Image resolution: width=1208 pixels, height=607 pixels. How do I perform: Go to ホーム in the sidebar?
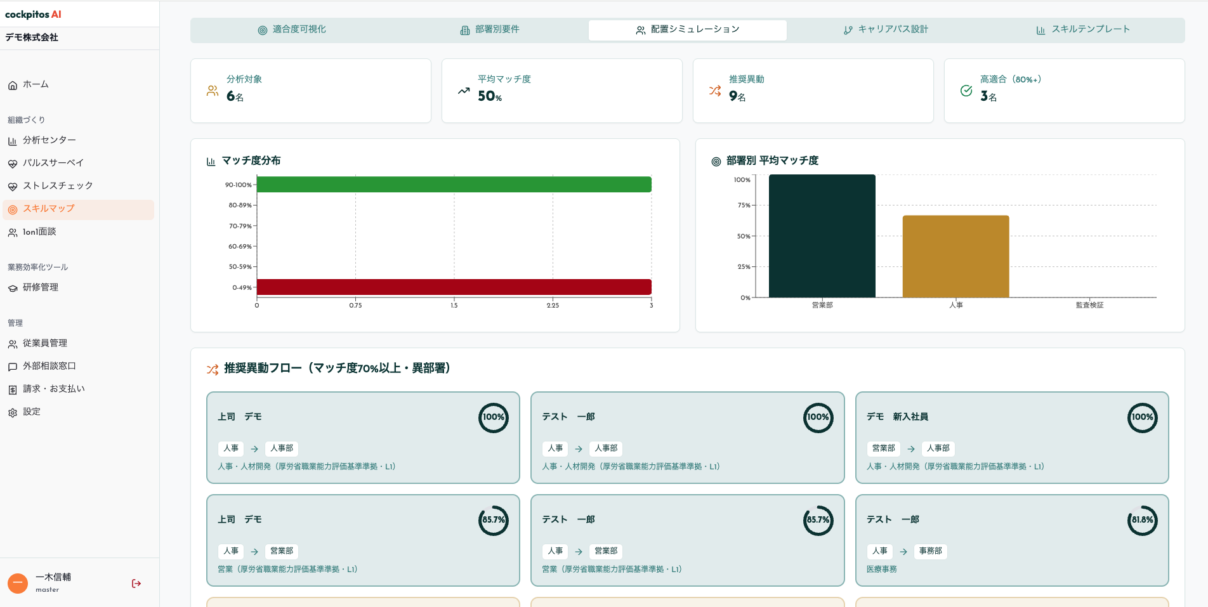(x=79, y=85)
